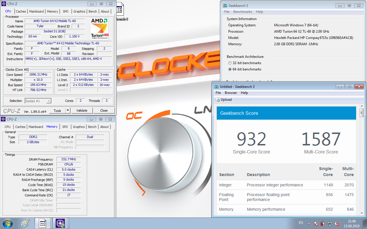The width and height of the screenshot is (367, 229).
Task: Click the Specification field value
Action: point(68,43)
